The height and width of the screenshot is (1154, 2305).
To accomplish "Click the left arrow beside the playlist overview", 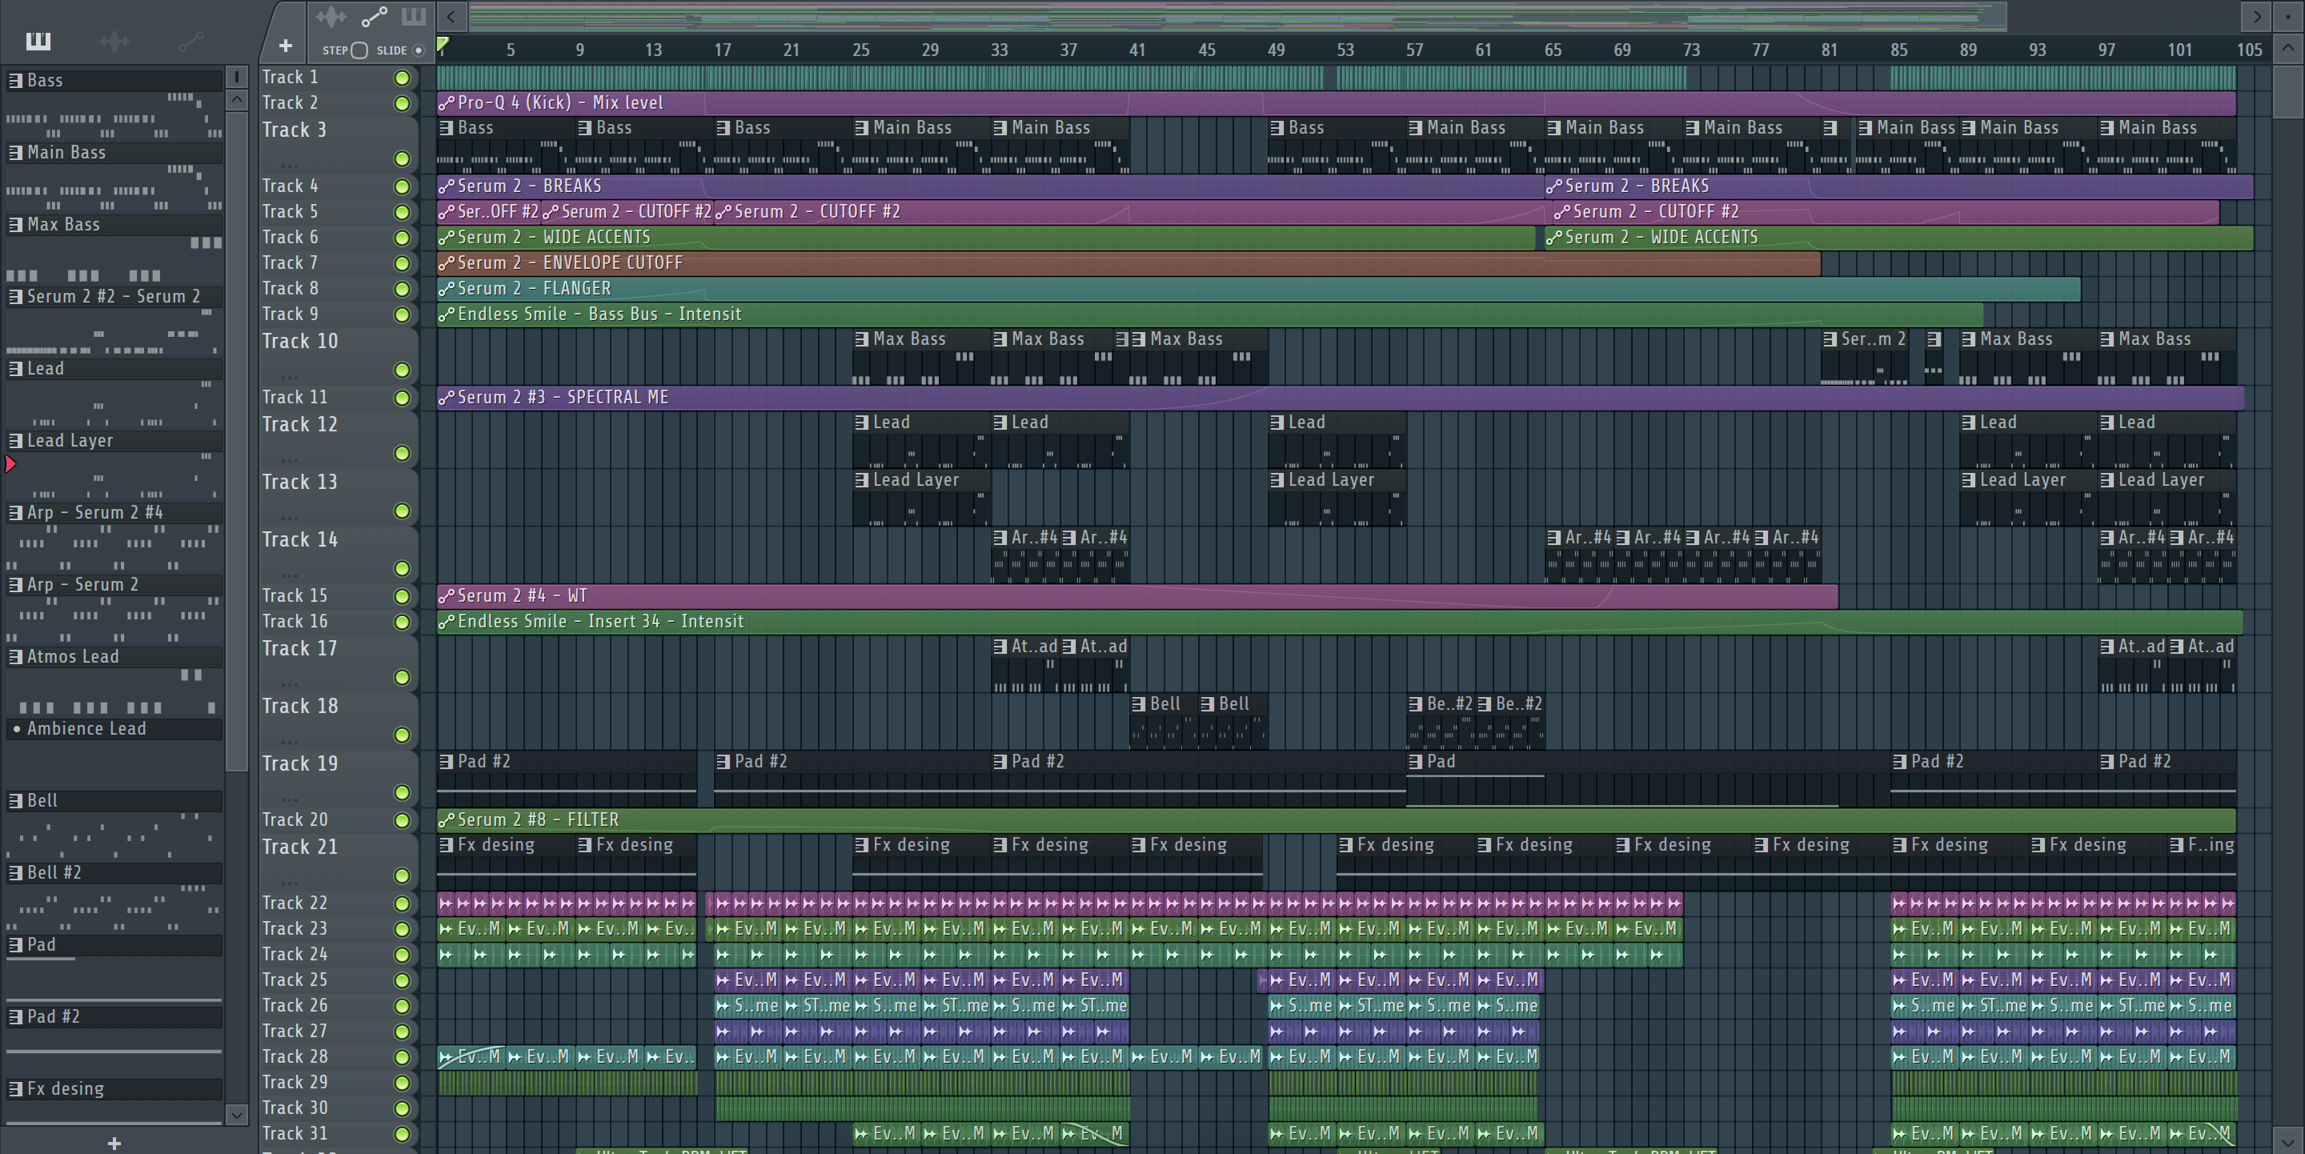I will point(451,16).
